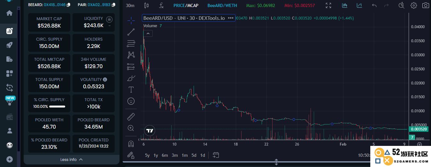Click the TradingView logo on chart
The height and width of the screenshot is (167, 431).
click(x=150, y=131)
